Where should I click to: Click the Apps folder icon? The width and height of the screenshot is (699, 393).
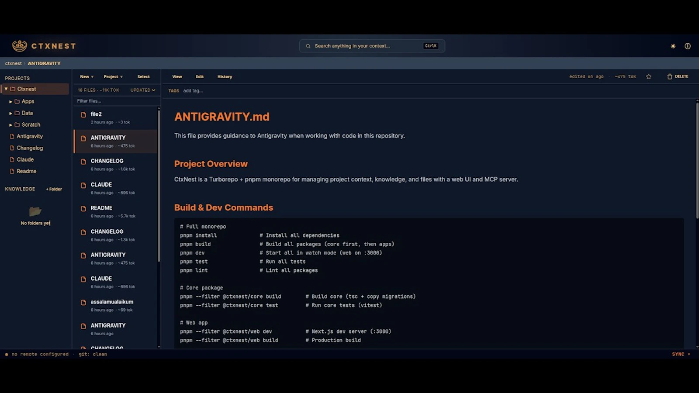[x=17, y=101]
